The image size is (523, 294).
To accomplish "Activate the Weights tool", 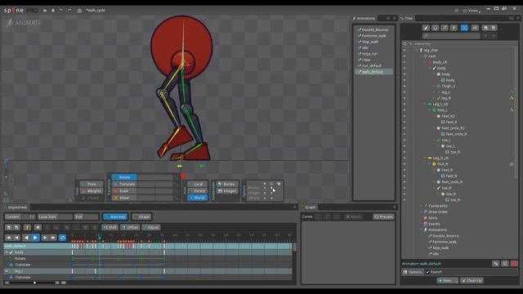I will tap(91, 191).
